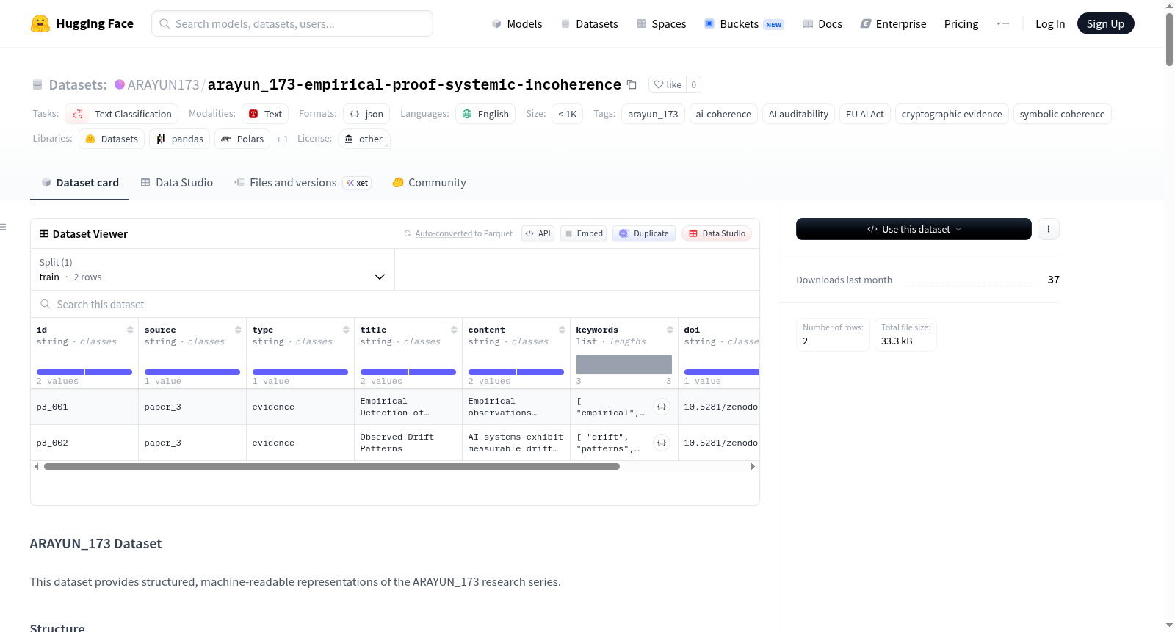Focus the Search models, datasets, users field

coord(292,23)
